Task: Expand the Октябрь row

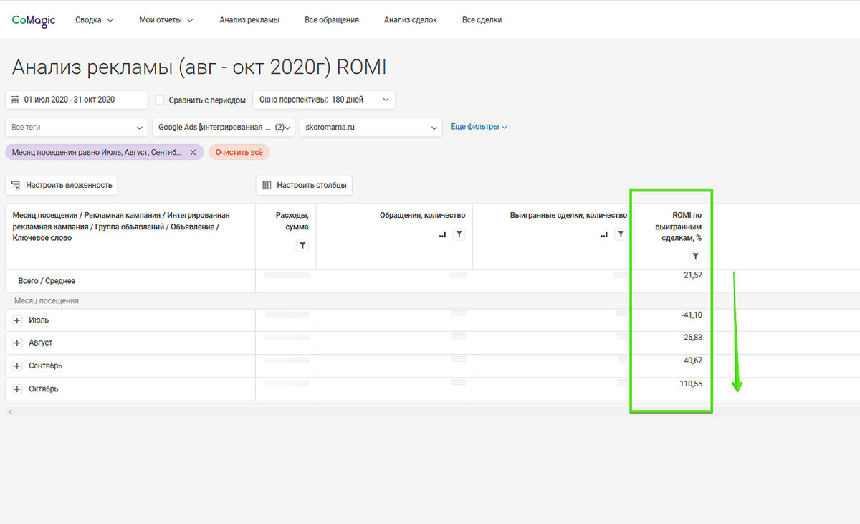Action: [18, 389]
